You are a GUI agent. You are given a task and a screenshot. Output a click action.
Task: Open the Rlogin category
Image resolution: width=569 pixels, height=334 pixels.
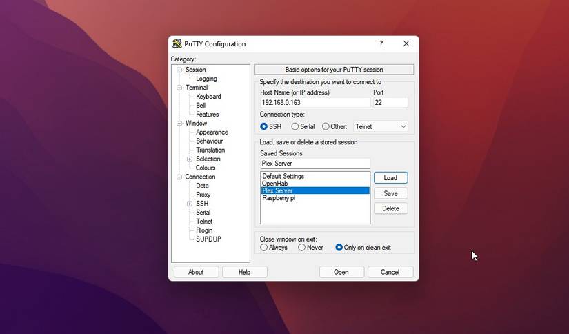204,230
